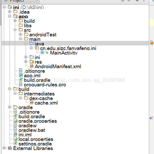Image resolution: width=154 pixels, height=154 pixels.
Task: Collapse the app module node
Action: tap(10, 16)
